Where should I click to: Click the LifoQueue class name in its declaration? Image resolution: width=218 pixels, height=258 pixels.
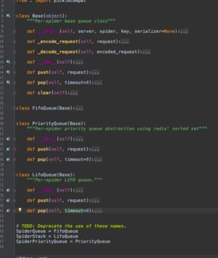click(45, 175)
